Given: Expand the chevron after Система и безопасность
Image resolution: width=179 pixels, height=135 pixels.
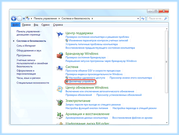Looking at the screenshot, I should [92, 18].
